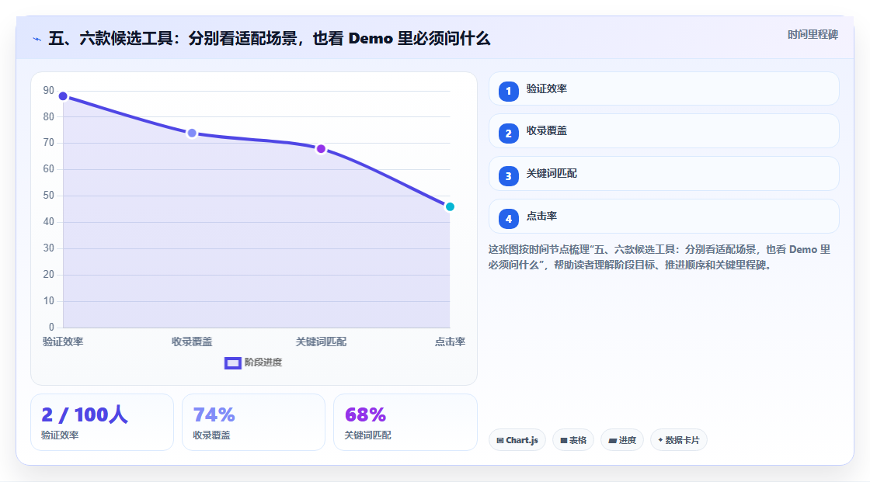Click the step 1 number badge
This screenshot has height=482, width=870.
[508, 91]
